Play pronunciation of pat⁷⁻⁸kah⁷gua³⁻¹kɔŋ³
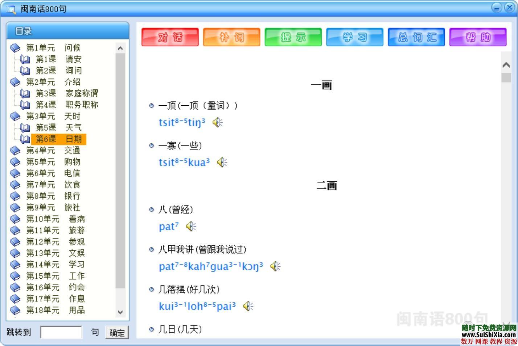The height and width of the screenshot is (346, 518). (275, 266)
